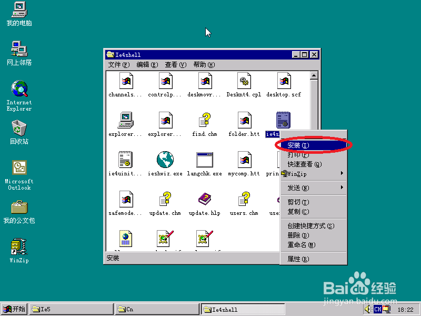Select the second explorer file icon

165,120
